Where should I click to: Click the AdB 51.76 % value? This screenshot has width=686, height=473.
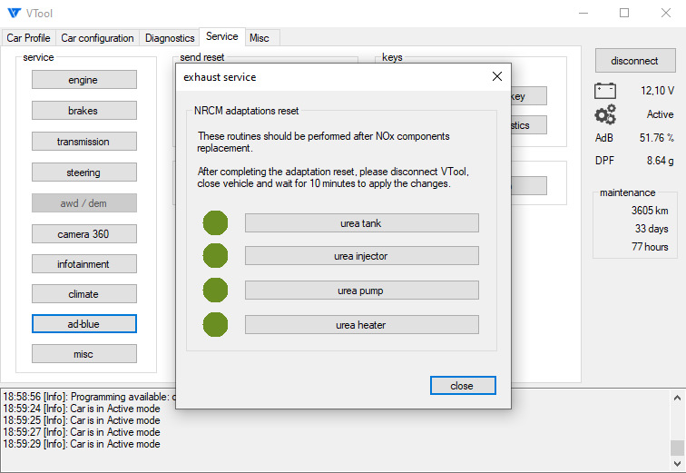click(x=656, y=138)
